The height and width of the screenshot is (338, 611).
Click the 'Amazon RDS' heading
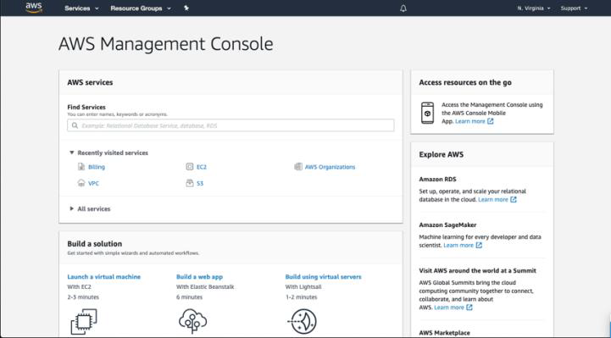[437, 179]
